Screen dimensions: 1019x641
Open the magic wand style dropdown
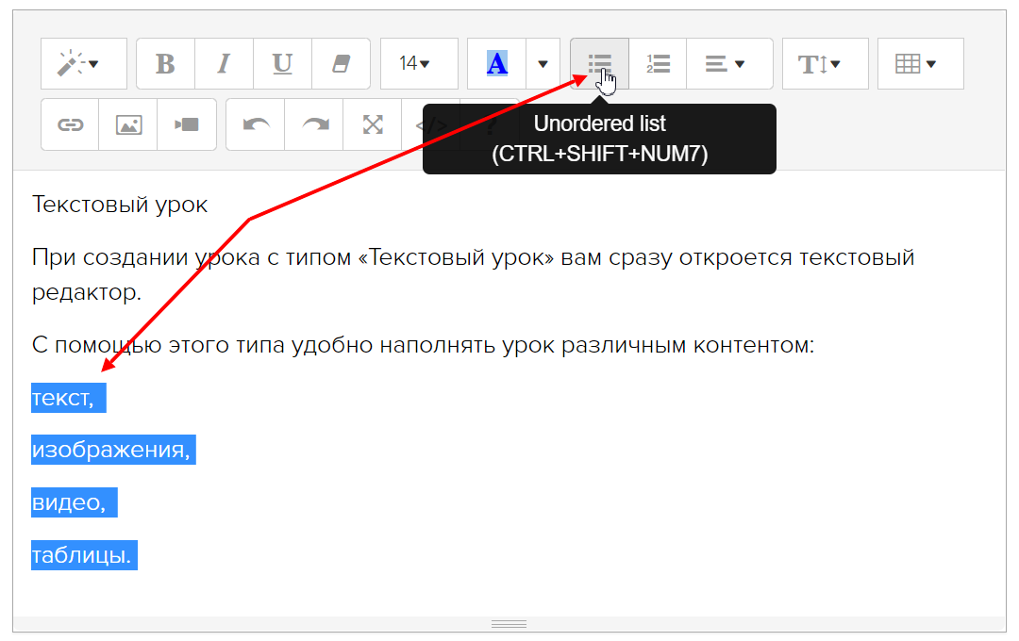point(83,64)
